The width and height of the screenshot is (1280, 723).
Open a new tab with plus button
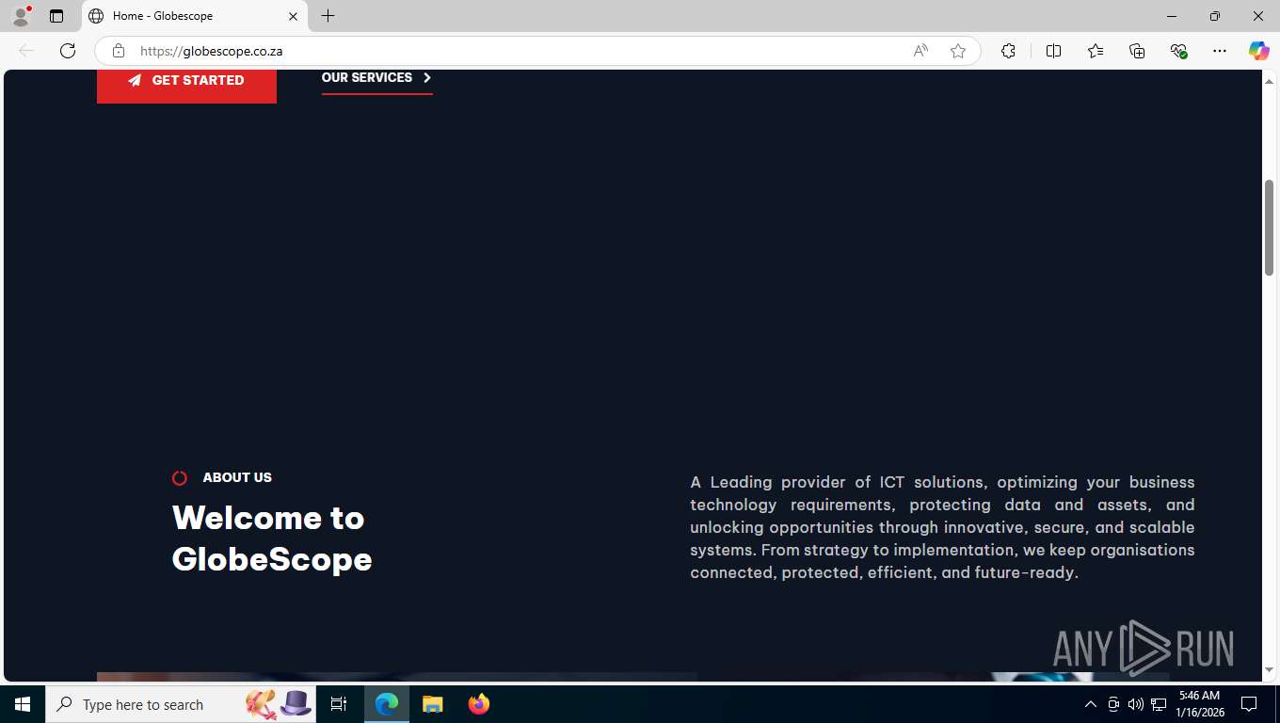[328, 16]
